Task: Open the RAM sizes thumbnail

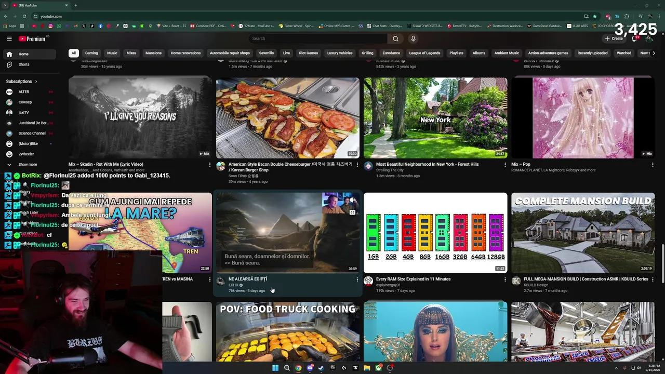Action: tap(435, 233)
